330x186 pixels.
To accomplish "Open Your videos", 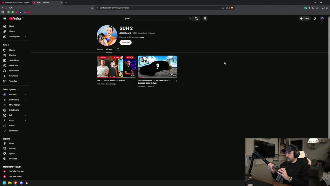I will pyautogui.click(x=15, y=60).
